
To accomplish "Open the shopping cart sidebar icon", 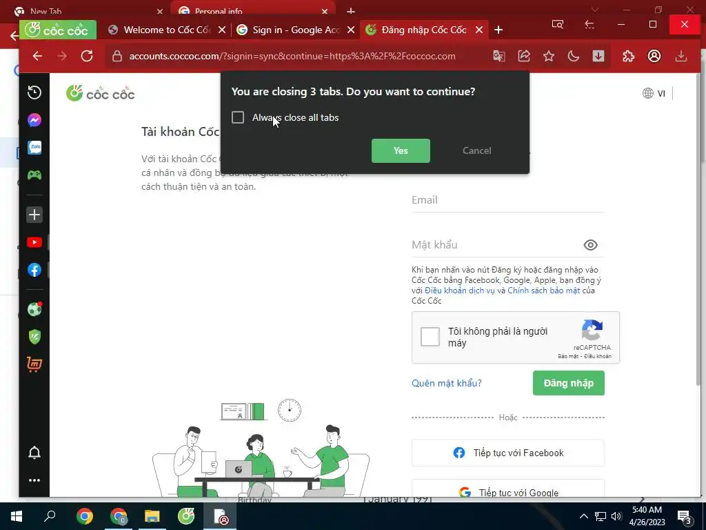I will [x=34, y=364].
